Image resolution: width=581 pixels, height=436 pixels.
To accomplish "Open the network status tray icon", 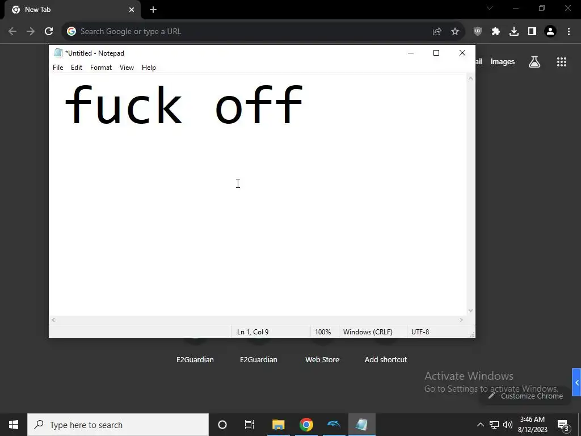I will [x=494, y=425].
